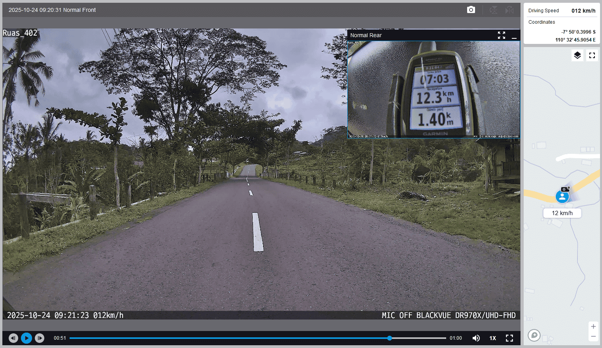Step back to the previous frame
The image size is (602, 348).
point(13,338)
